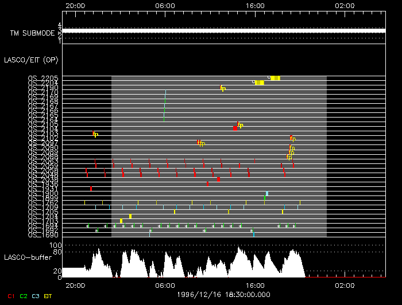Select the yellow block on the OS_2204 row
The height and width of the screenshot is (305, 402).
[x=260, y=83]
